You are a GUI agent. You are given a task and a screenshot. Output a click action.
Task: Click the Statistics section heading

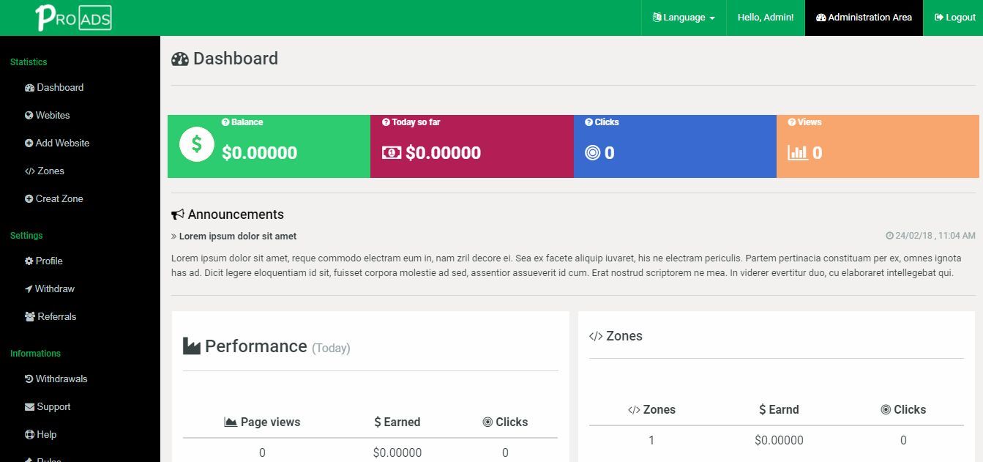point(29,62)
